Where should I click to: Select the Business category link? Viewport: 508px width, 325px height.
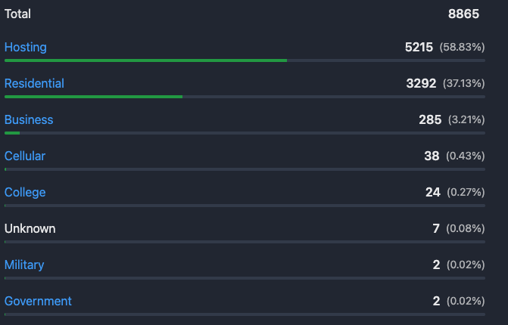29,119
